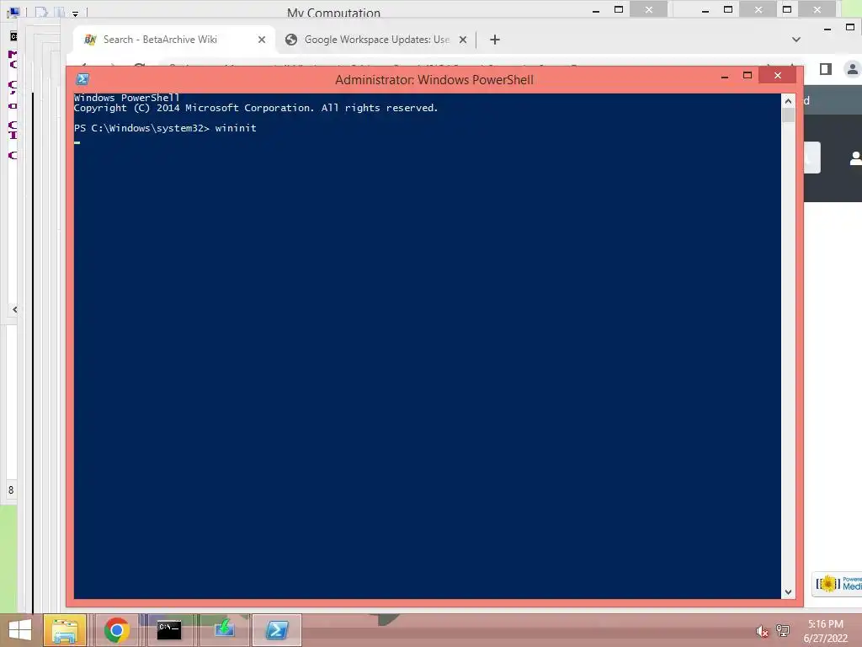
Task: Select the PowerShell taskbar icon
Action: pos(276,630)
